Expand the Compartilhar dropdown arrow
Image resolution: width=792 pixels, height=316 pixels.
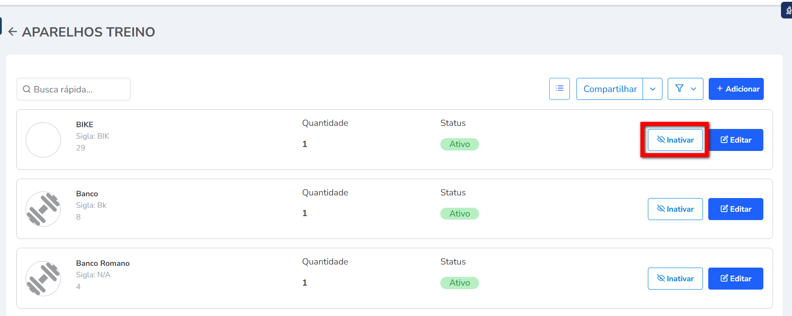653,89
